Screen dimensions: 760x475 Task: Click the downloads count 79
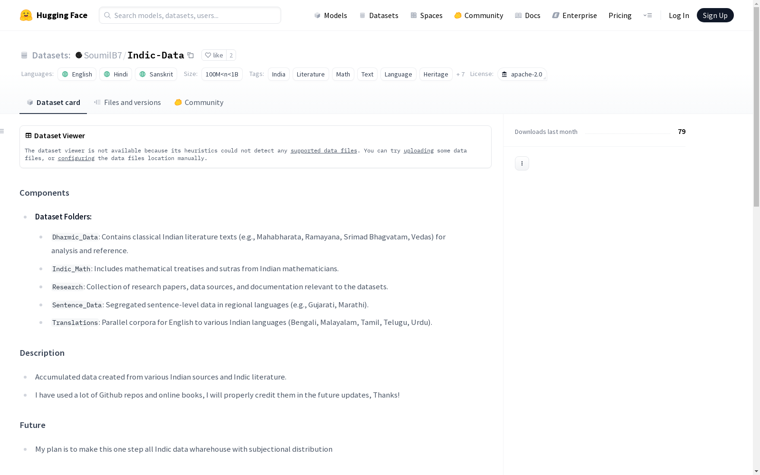pos(682,132)
